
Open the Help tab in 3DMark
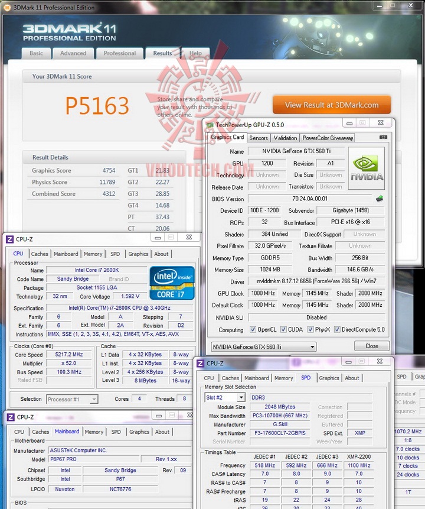point(195,53)
